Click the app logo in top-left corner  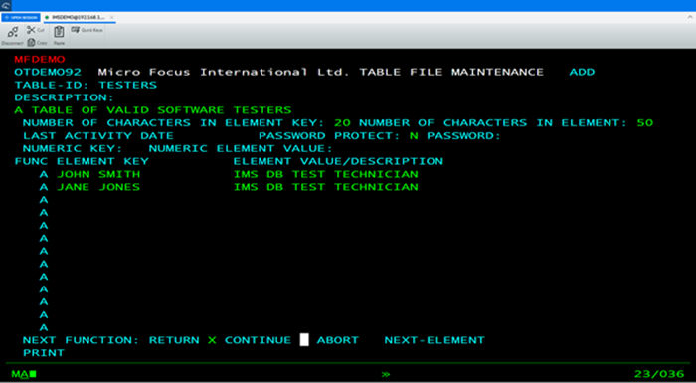(x=5, y=5)
